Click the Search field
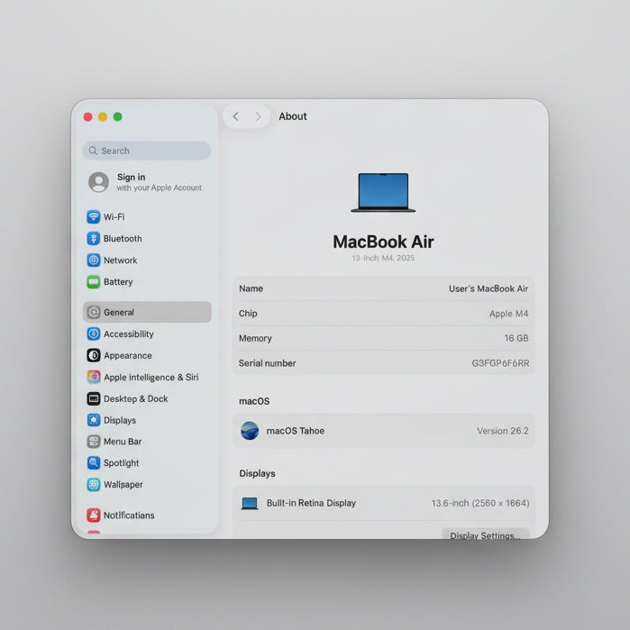Image resolution: width=630 pixels, height=630 pixels. [147, 151]
